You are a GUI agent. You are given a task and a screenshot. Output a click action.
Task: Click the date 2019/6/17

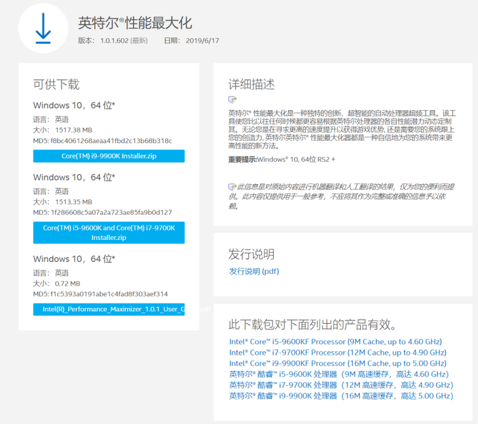tap(202, 41)
